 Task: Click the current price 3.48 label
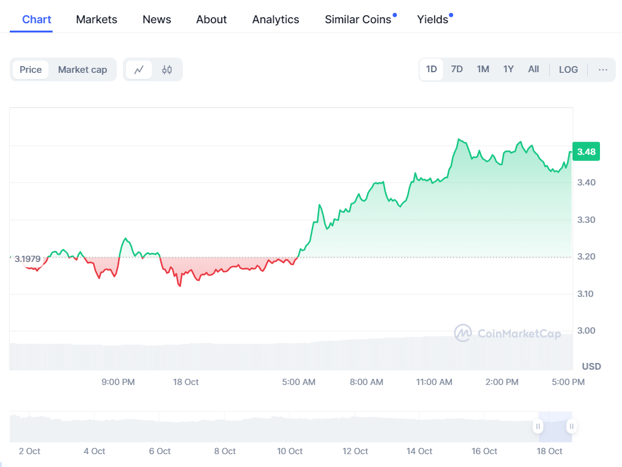585,151
